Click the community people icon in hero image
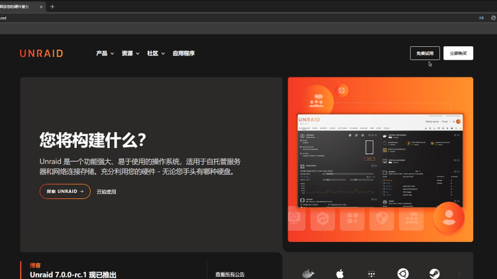This screenshot has height=279, width=497. (316, 101)
